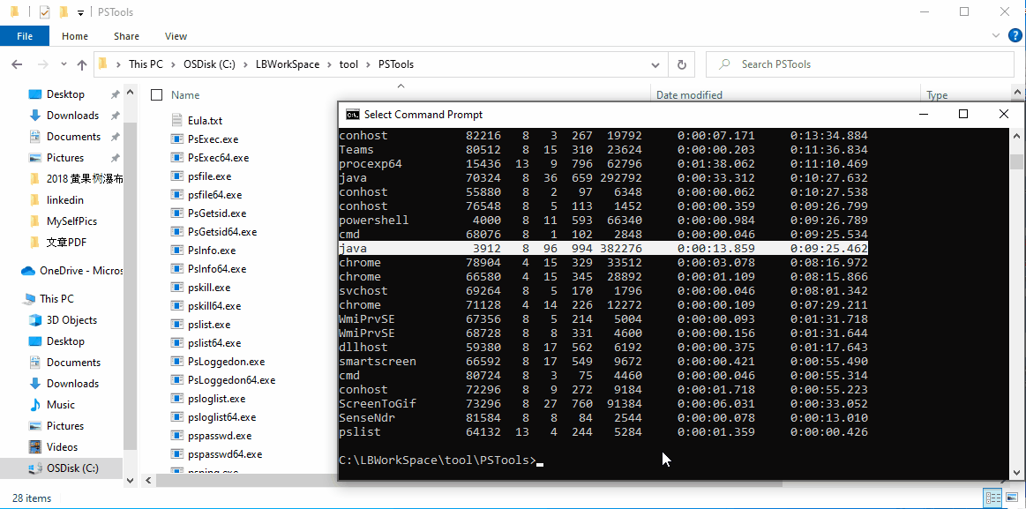Sort files by Date modified column
The height and width of the screenshot is (509, 1026).
pos(689,95)
